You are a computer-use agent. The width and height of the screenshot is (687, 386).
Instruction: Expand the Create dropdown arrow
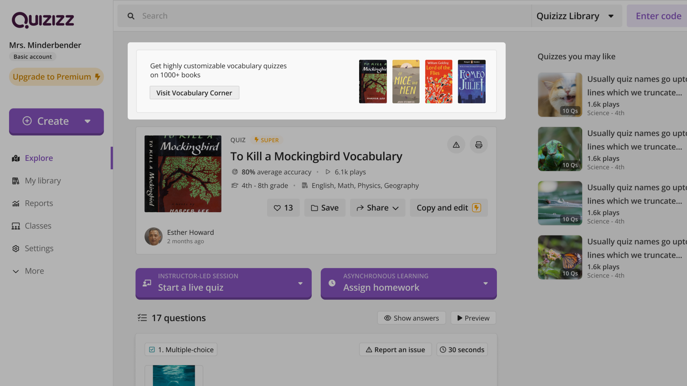point(88,121)
